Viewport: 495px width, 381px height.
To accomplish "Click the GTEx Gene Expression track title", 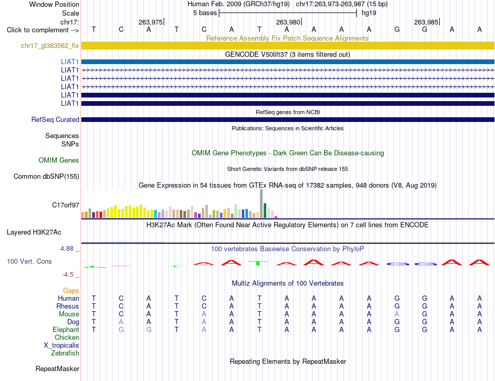I will pos(288,186).
